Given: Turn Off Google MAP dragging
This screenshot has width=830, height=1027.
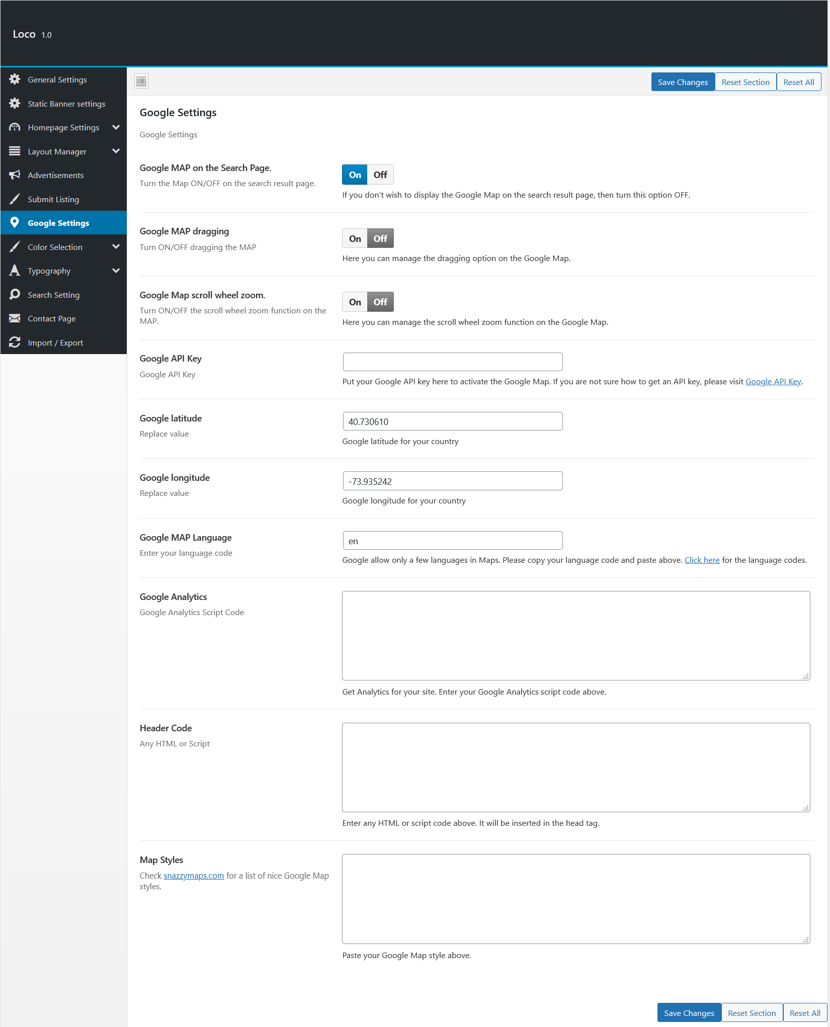Looking at the screenshot, I should click(x=380, y=238).
